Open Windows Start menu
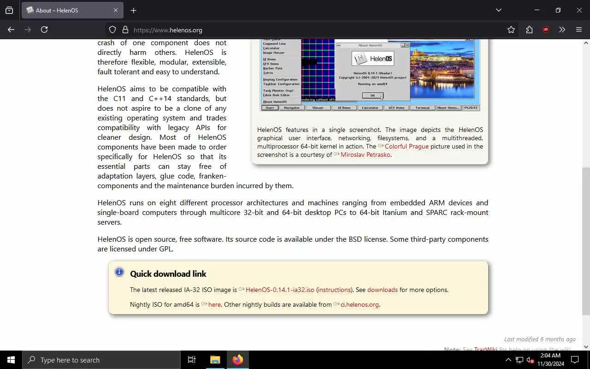The width and height of the screenshot is (590, 369). pos(11,360)
